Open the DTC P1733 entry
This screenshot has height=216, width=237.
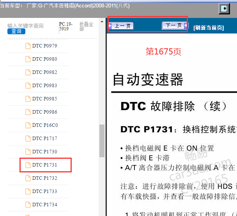tap(44, 191)
